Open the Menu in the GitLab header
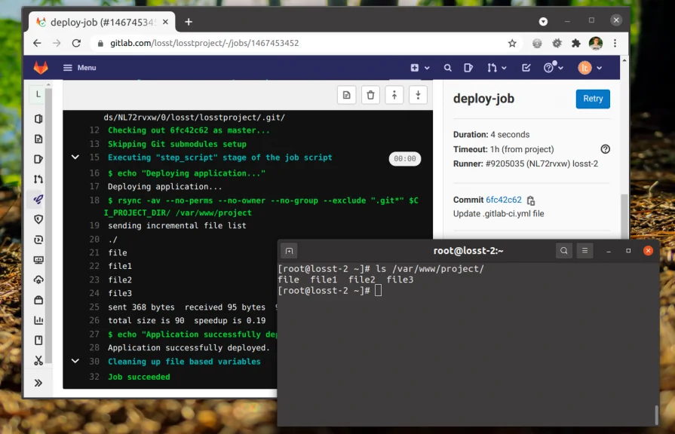 point(80,67)
